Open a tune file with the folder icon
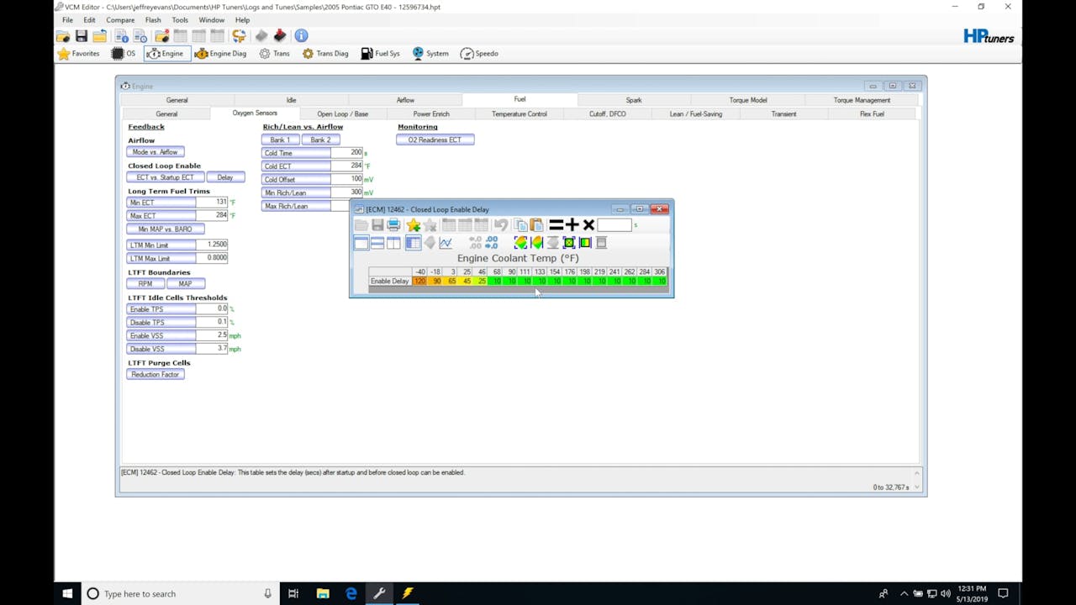 tap(63, 35)
